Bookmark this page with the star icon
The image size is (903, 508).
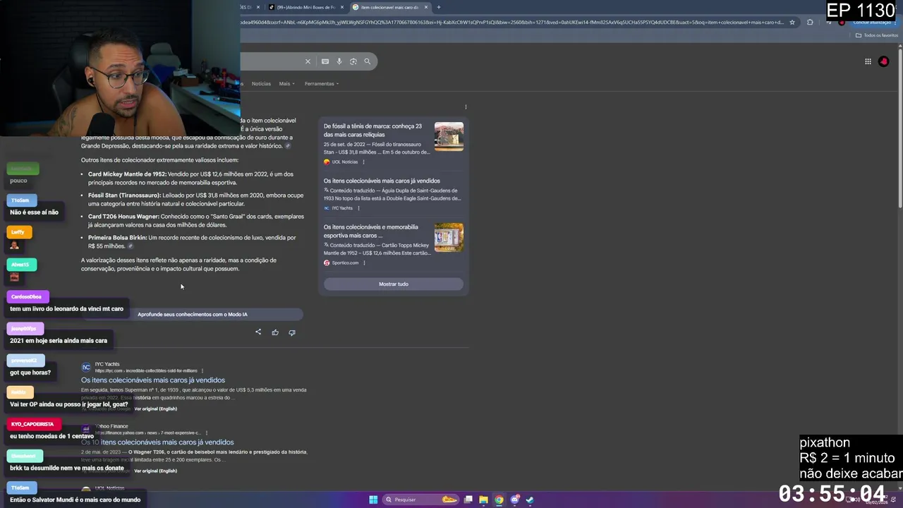click(x=792, y=22)
